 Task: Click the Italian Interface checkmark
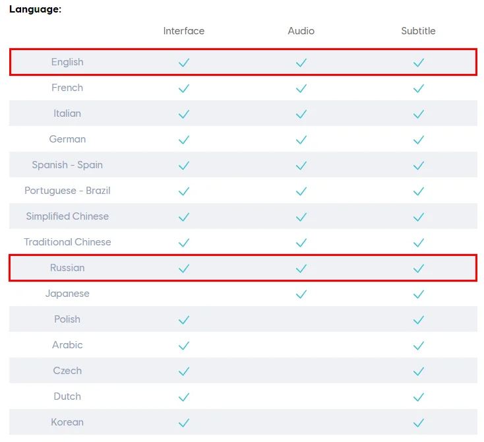coord(184,114)
